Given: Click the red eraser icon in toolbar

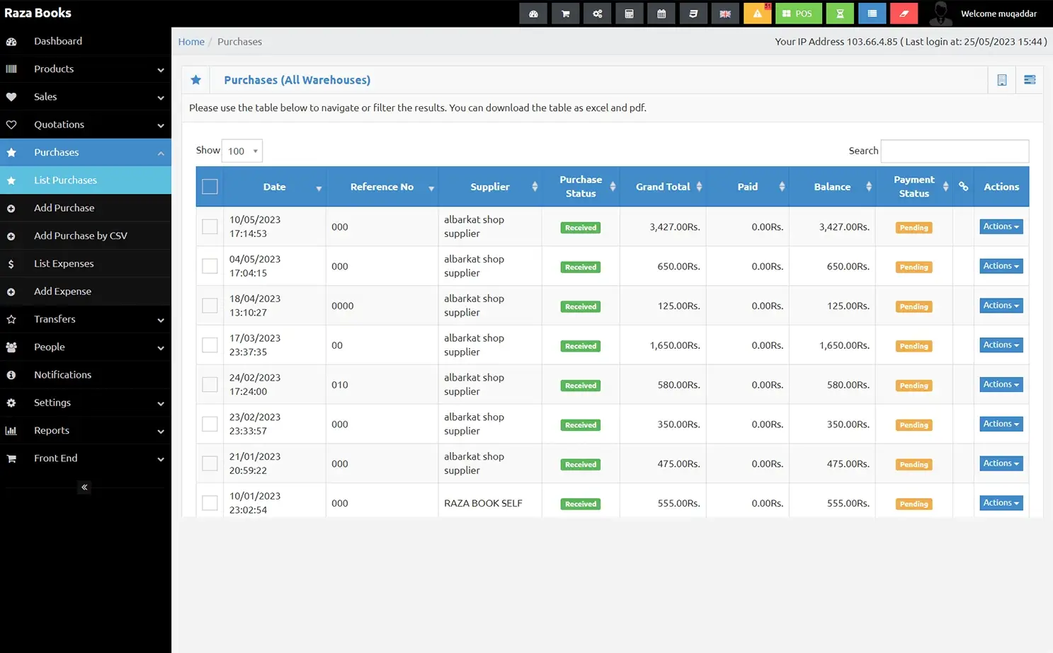Looking at the screenshot, I should 904,13.
